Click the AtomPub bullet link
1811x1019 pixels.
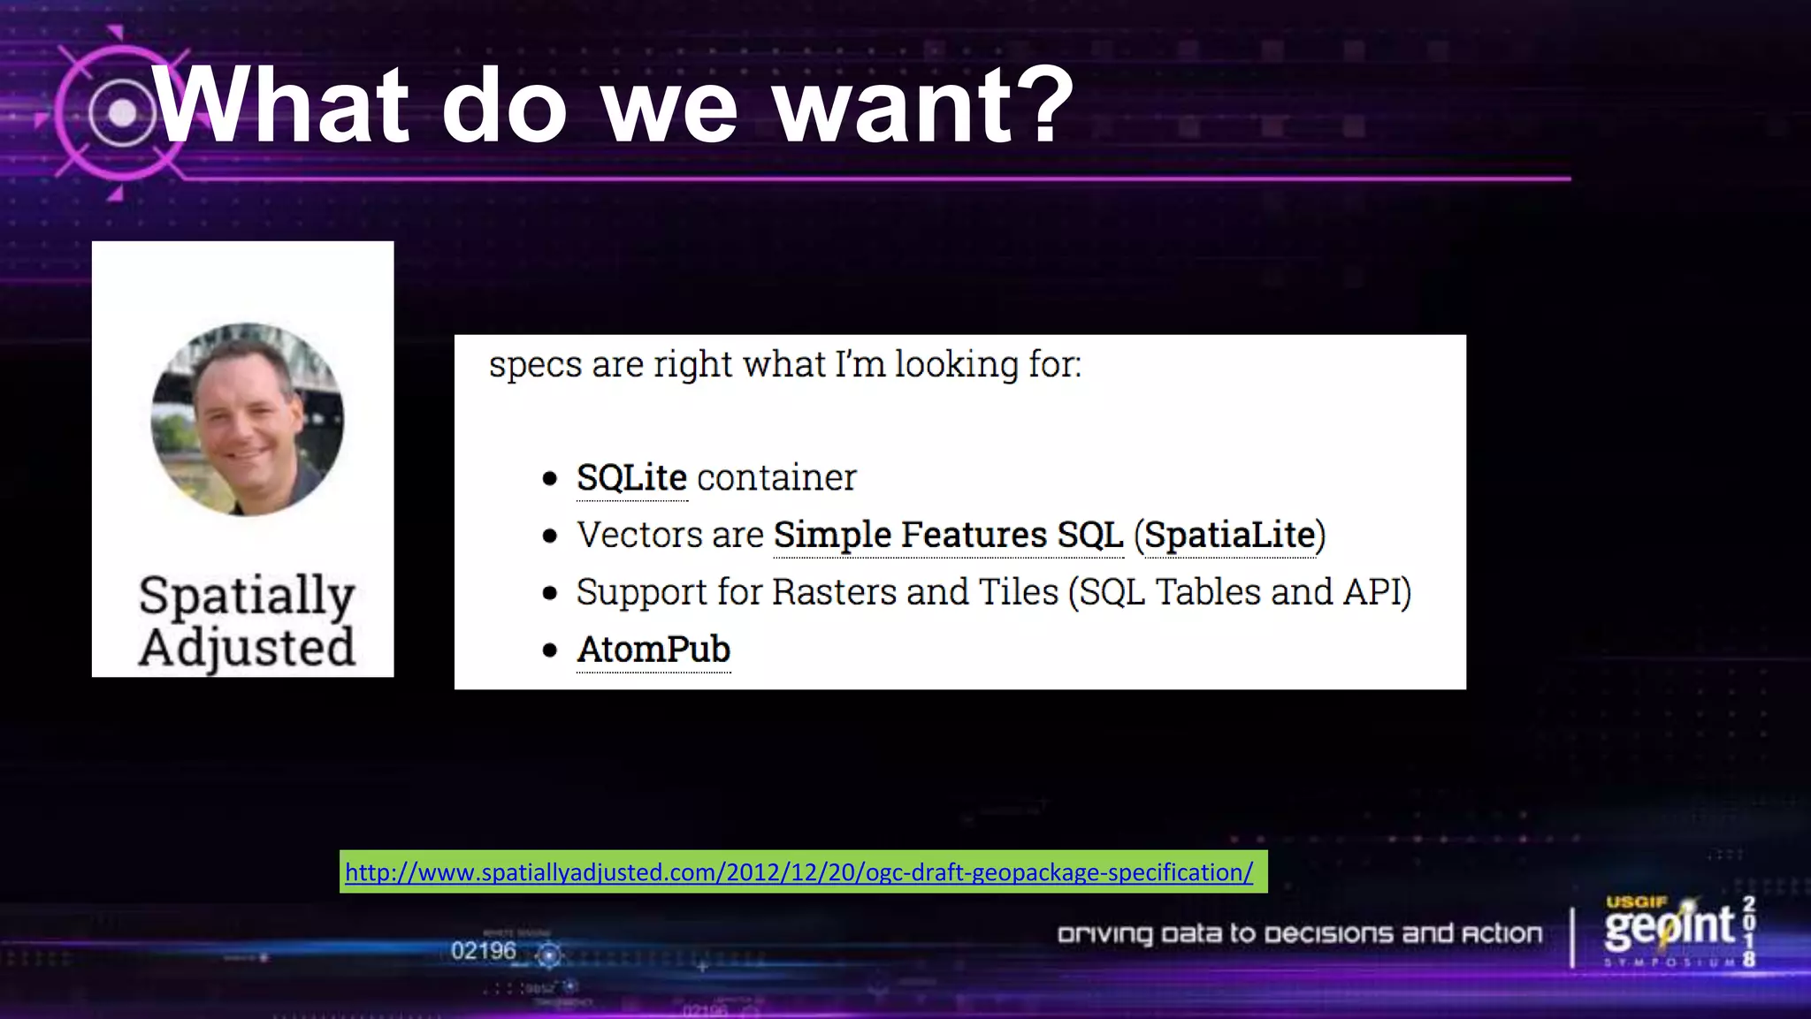653,650
